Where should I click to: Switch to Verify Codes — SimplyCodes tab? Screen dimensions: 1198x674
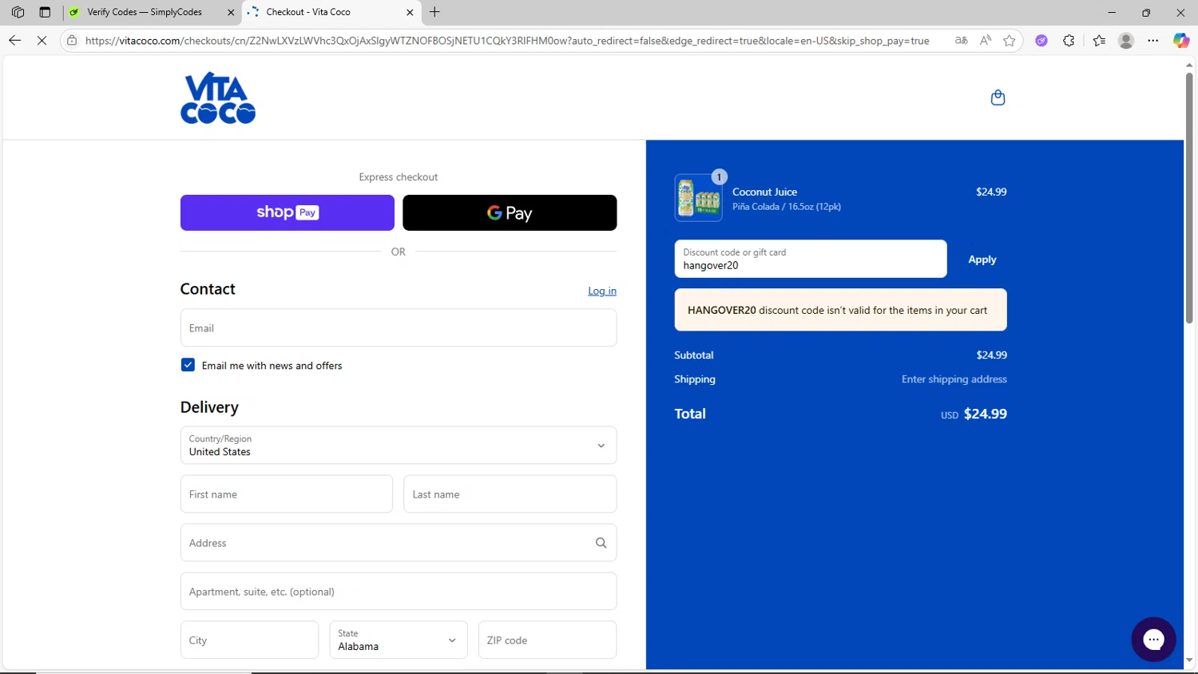click(x=152, y=12)
